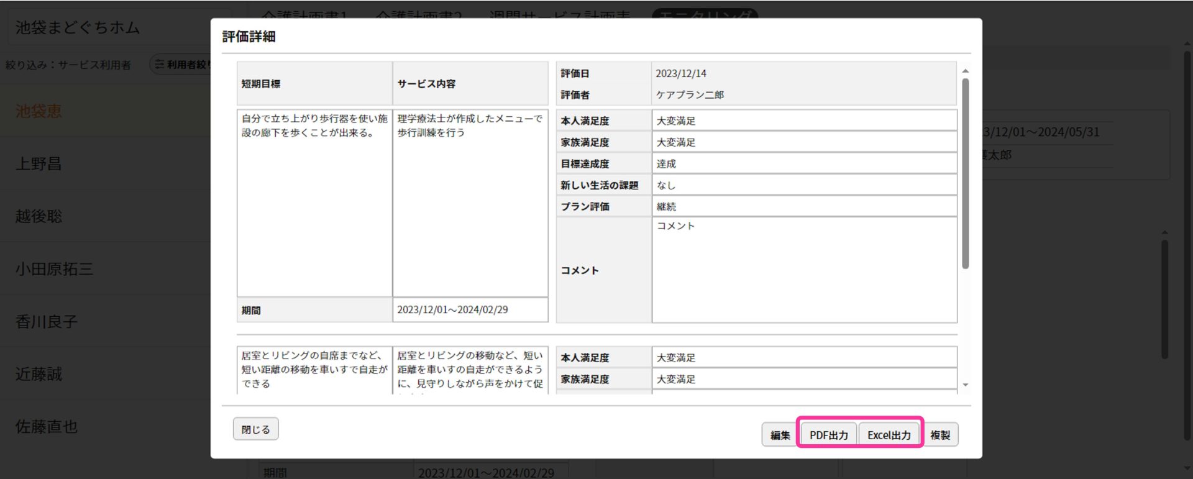Click the first 家族満足度 value field
Viewport: 1193px width, 479px height.
(803, 142)
